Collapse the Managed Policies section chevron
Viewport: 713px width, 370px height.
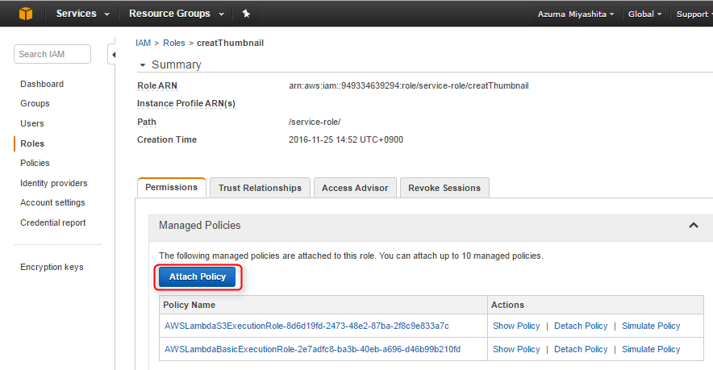[693, 225]
